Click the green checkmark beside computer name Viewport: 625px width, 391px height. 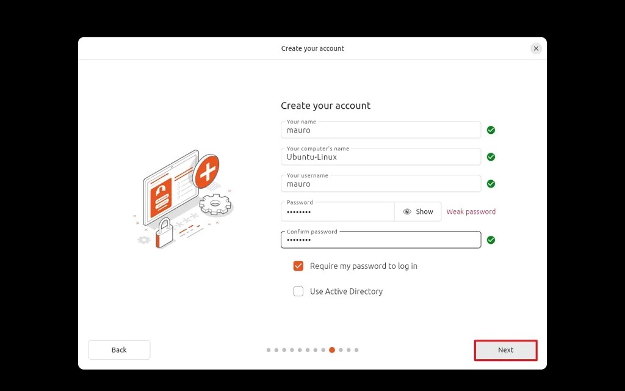click(x=491, y=156)
